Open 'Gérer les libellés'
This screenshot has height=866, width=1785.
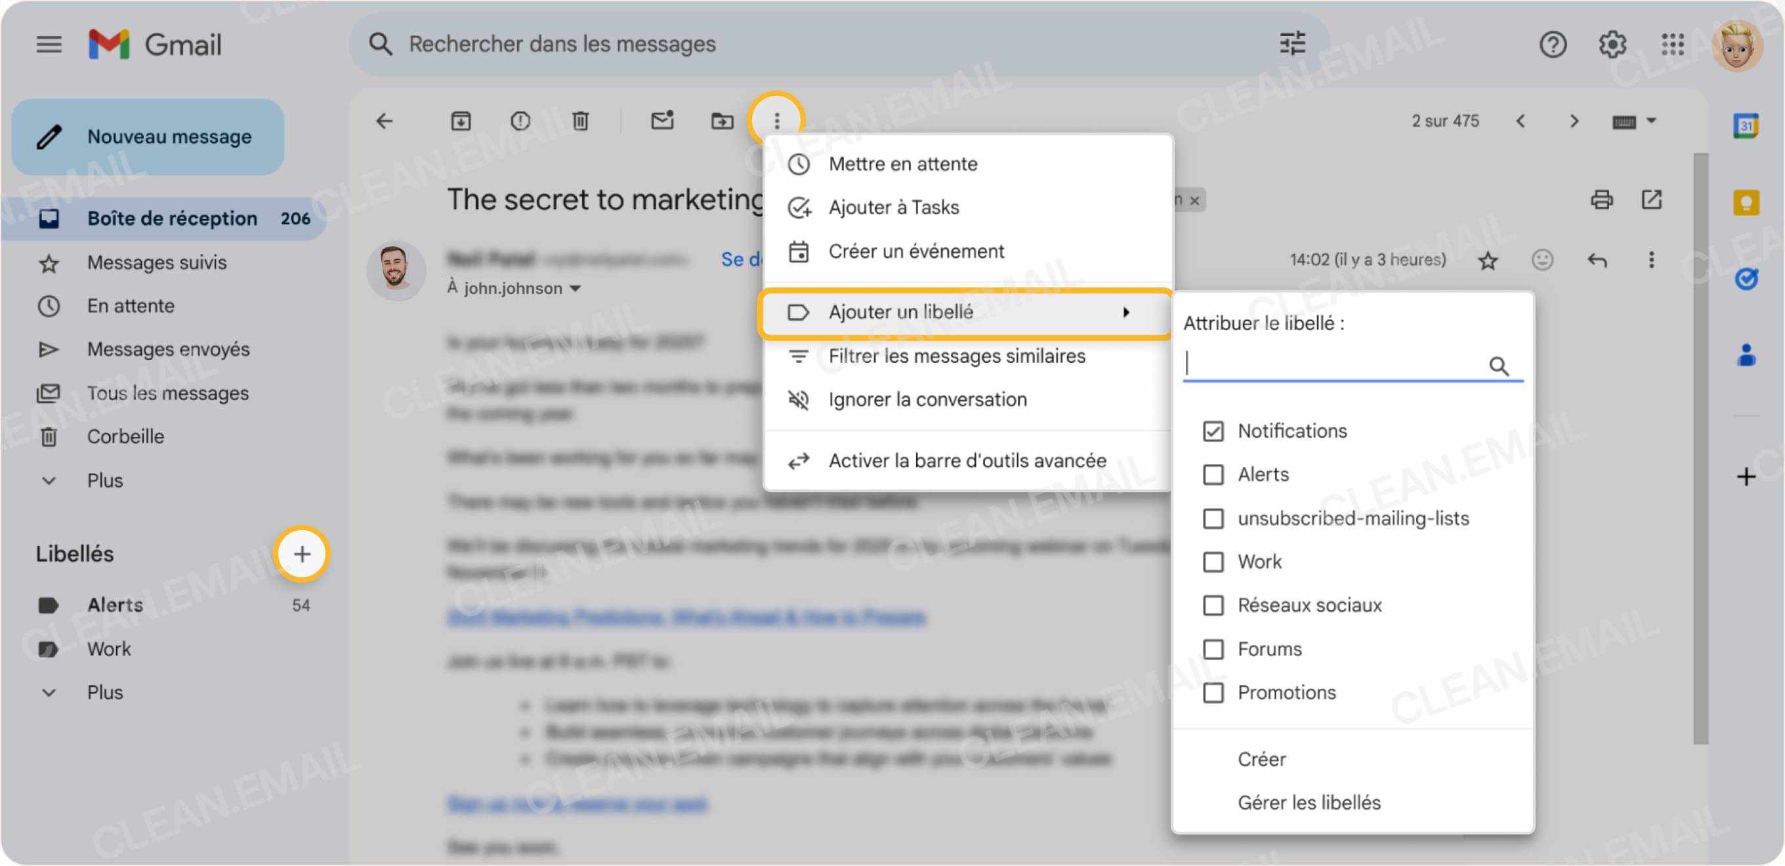pos(1309,802)
